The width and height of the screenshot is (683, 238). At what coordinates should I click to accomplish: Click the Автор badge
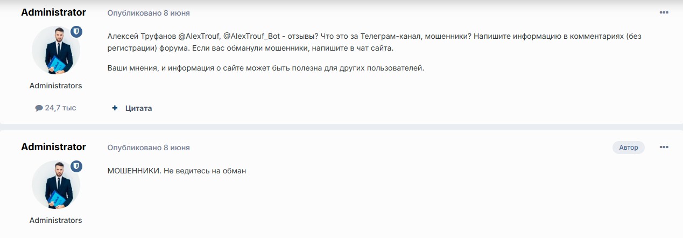click(628, 148)
